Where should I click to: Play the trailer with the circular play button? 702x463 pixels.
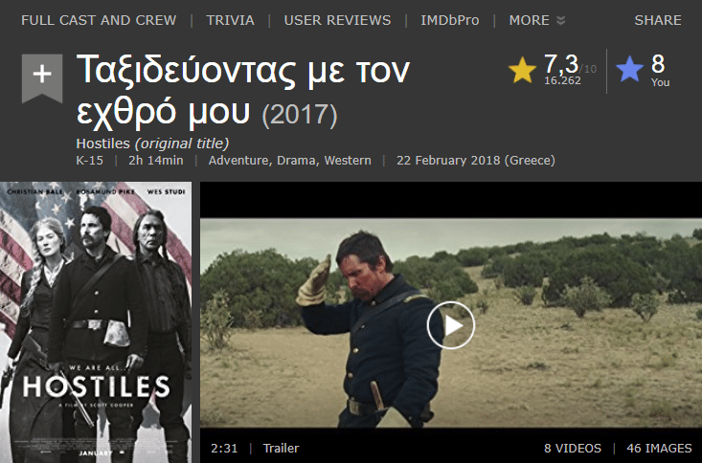click(451, 325)
